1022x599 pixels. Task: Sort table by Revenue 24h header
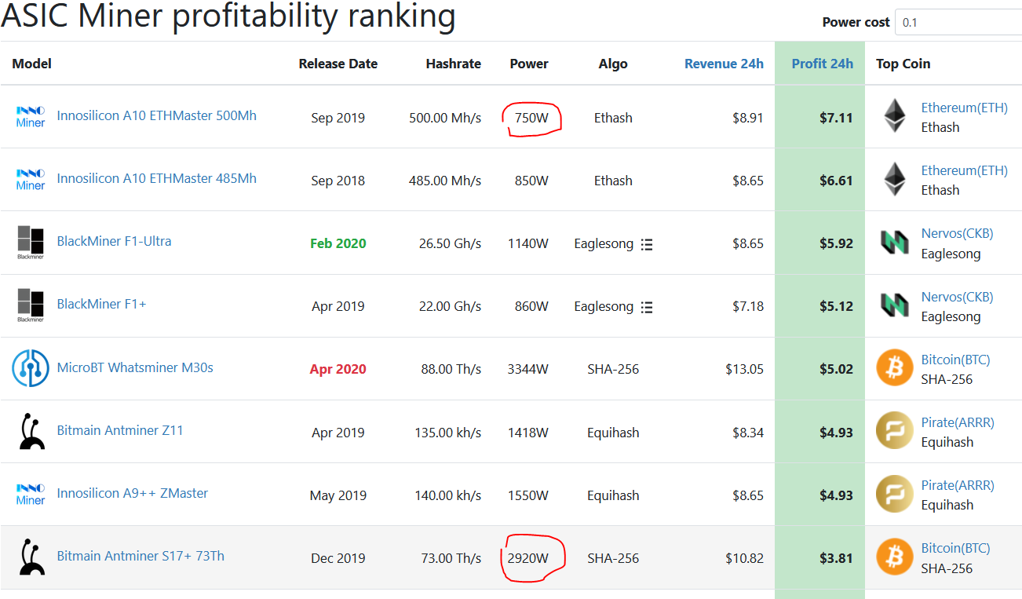[724, 64]
